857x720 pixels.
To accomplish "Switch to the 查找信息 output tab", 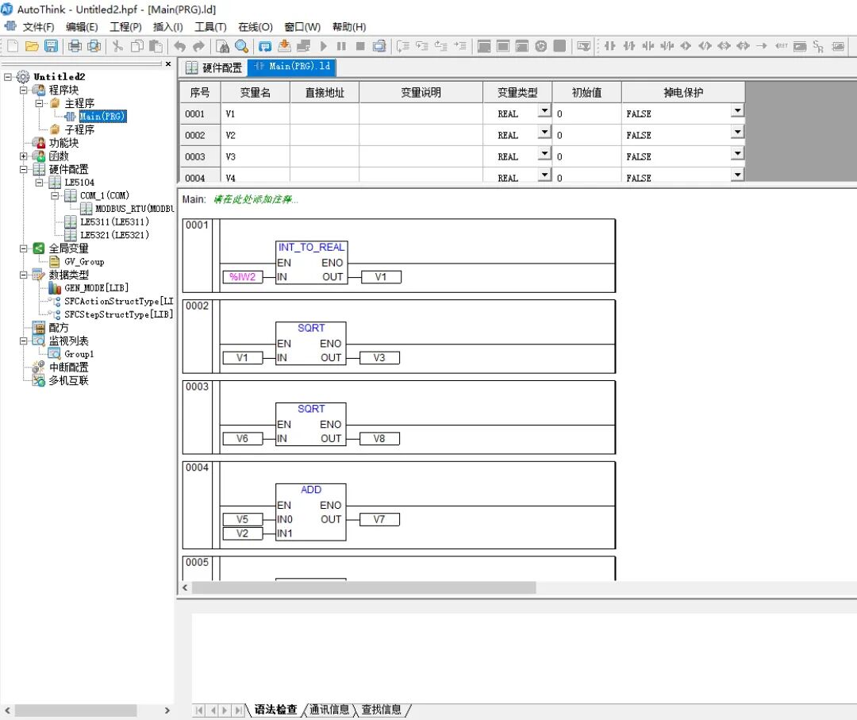I will 381,710.
